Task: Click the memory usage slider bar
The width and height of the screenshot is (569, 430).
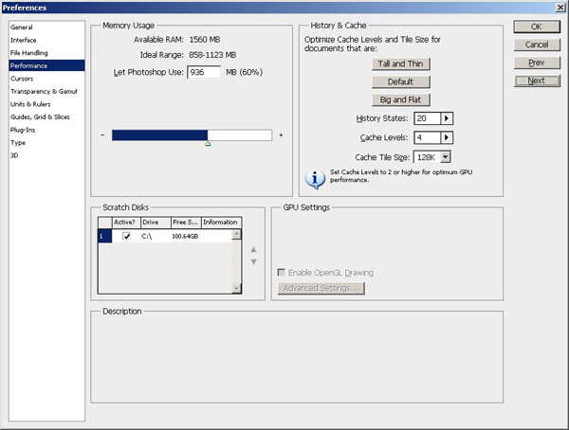Action: pyautogui.click(x=192, y=135)
